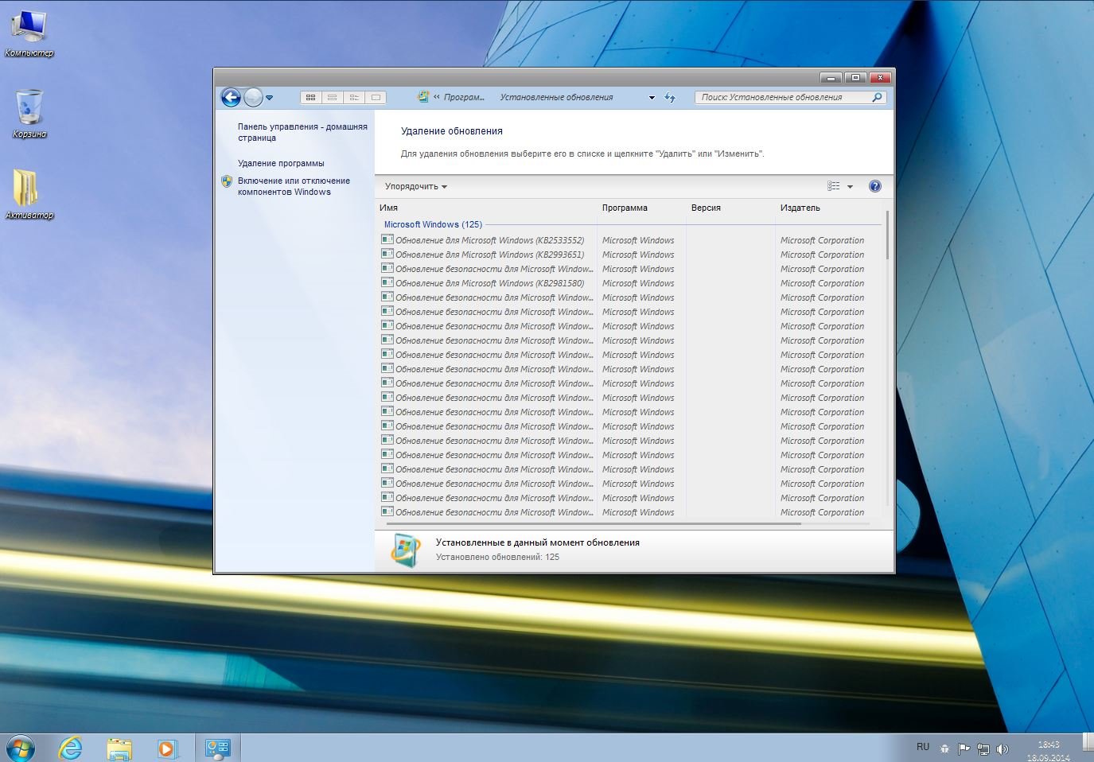Image resolution: width=1094 pixels, height=762 pixels.
Task: Open «Включение или отключение компонентов Windows»
Action: pyautogui.click(x=294, y=186)
